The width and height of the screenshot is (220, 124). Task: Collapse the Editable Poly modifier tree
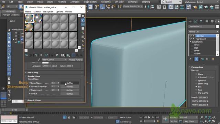(x=190, y=42)
